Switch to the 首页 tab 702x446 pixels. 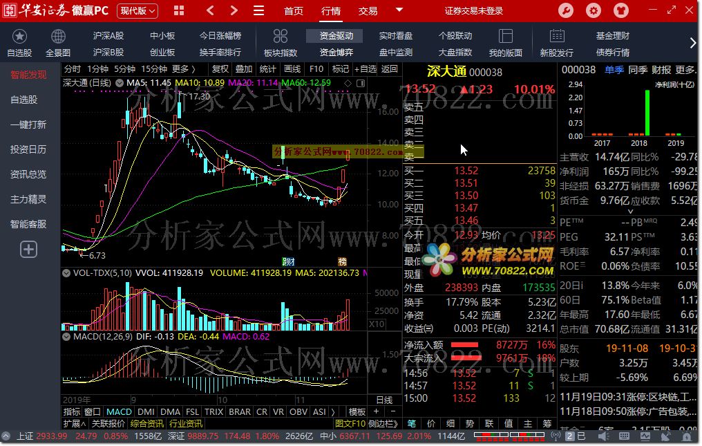294,11
